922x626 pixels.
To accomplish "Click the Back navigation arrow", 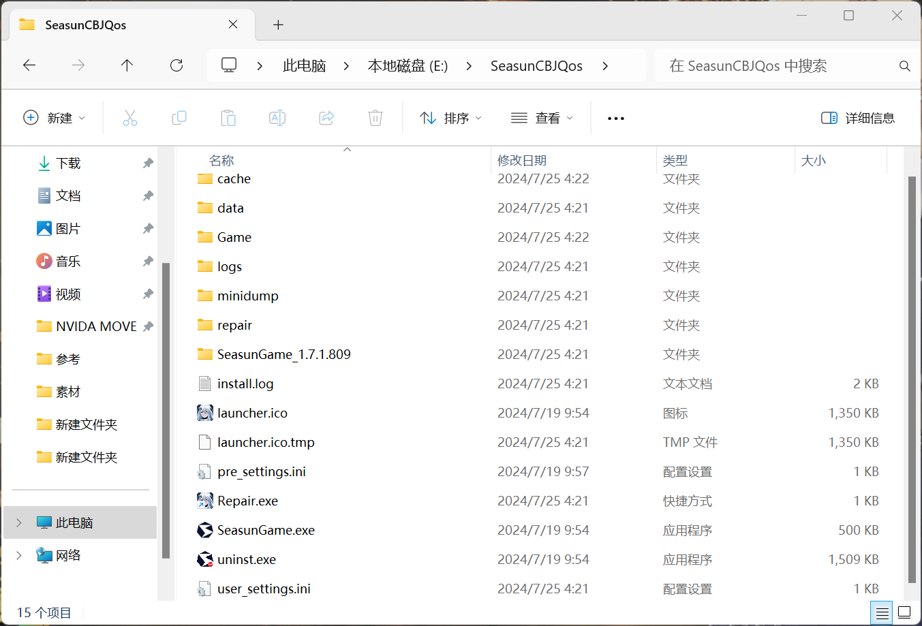I will (29, 65).
